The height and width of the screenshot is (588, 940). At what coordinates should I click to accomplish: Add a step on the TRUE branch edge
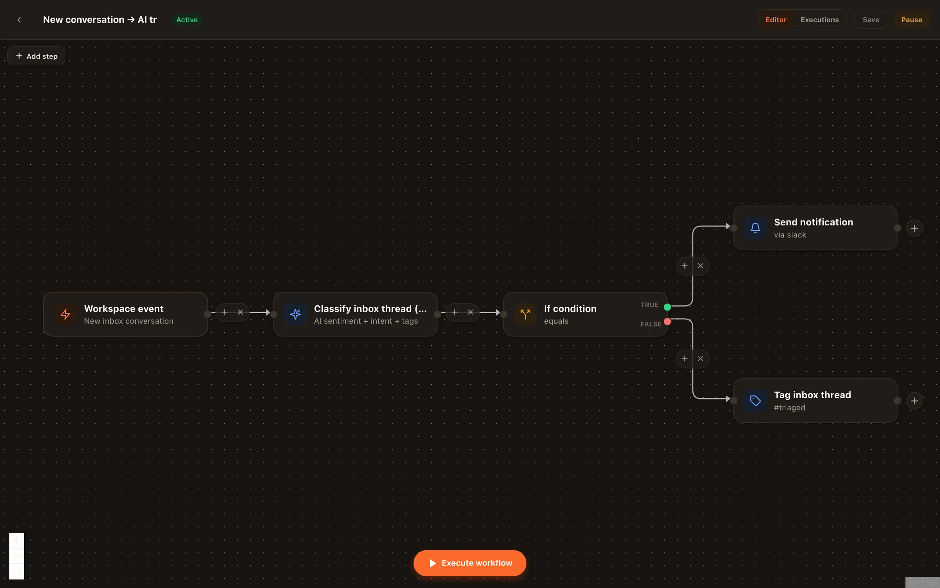pos(684,266)
